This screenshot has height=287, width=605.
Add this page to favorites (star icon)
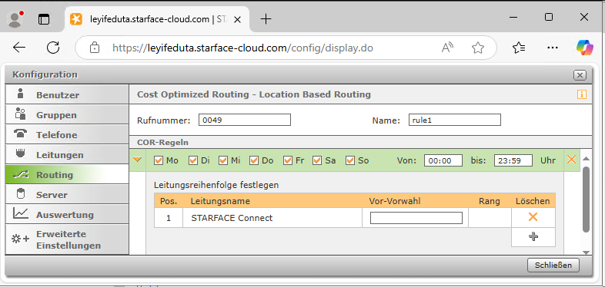click(478, 48)
